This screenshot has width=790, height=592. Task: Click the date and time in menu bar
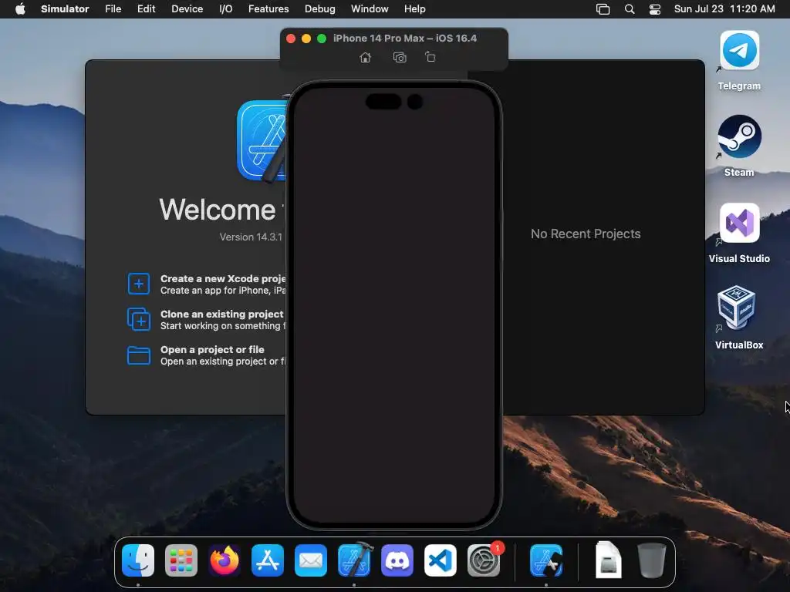point(724,9)
